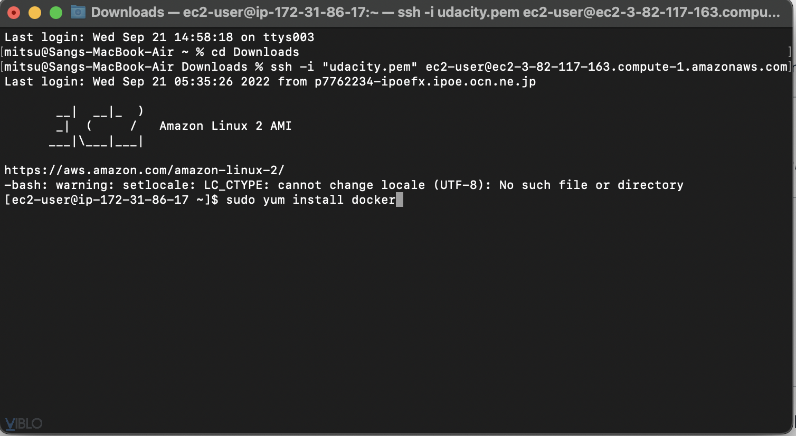Click the [ec2-user@ip-172-31-86-17 ~]$ prompt
This screenshot has height=436, width=796.
point(111,200)
